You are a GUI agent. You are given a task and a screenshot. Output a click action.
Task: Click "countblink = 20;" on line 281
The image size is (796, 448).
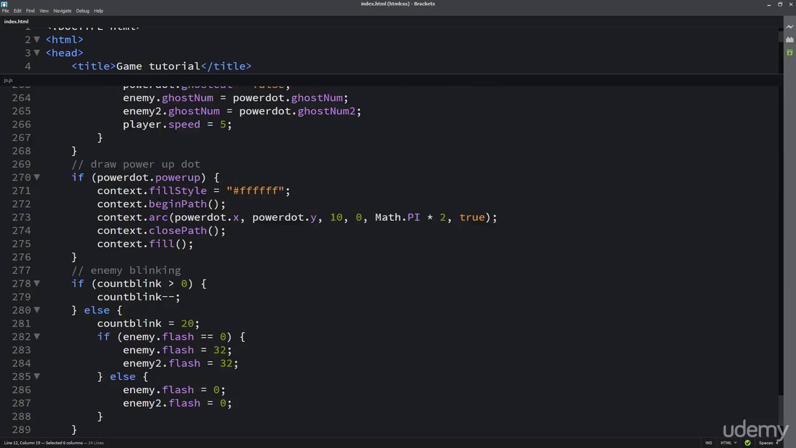pyautogui.click(x=148, y=324)
